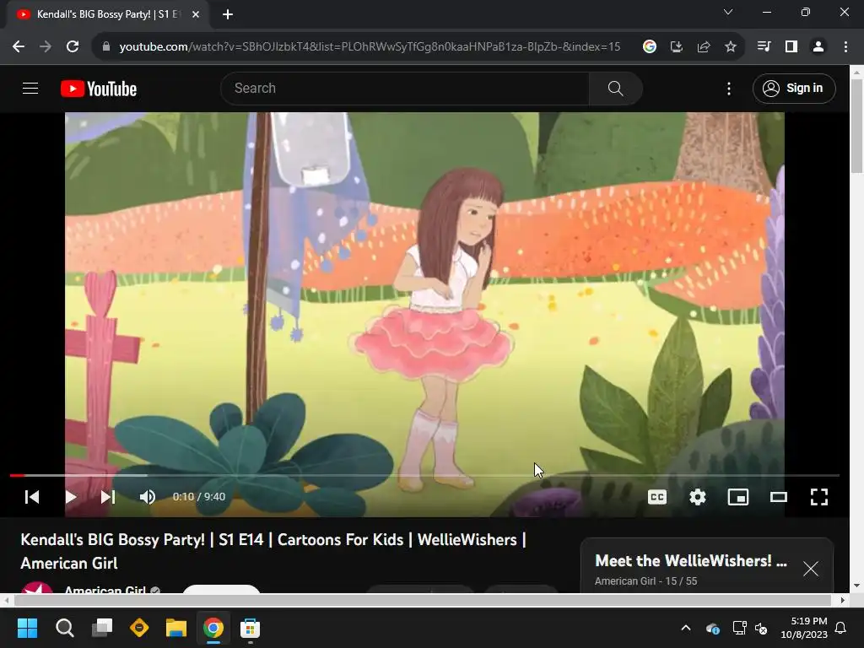
Task: Open a new tab with plus button
Action: pos(228,15)
